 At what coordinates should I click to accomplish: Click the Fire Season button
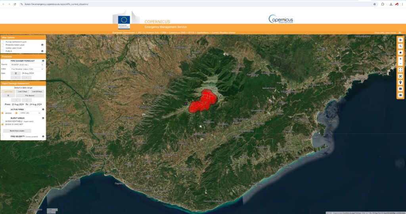click(x=30, y=96)
